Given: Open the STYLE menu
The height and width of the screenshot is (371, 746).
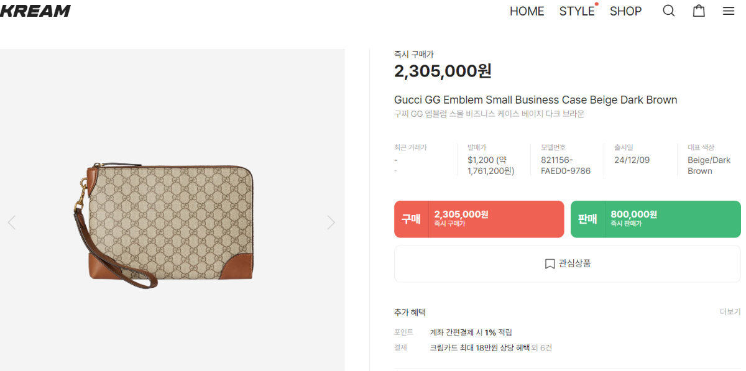Looking at the screenshot, I should click(x=577, y=11).
